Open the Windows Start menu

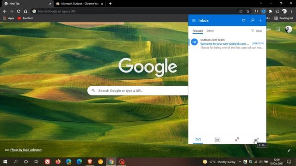click(x=5, y=162)
